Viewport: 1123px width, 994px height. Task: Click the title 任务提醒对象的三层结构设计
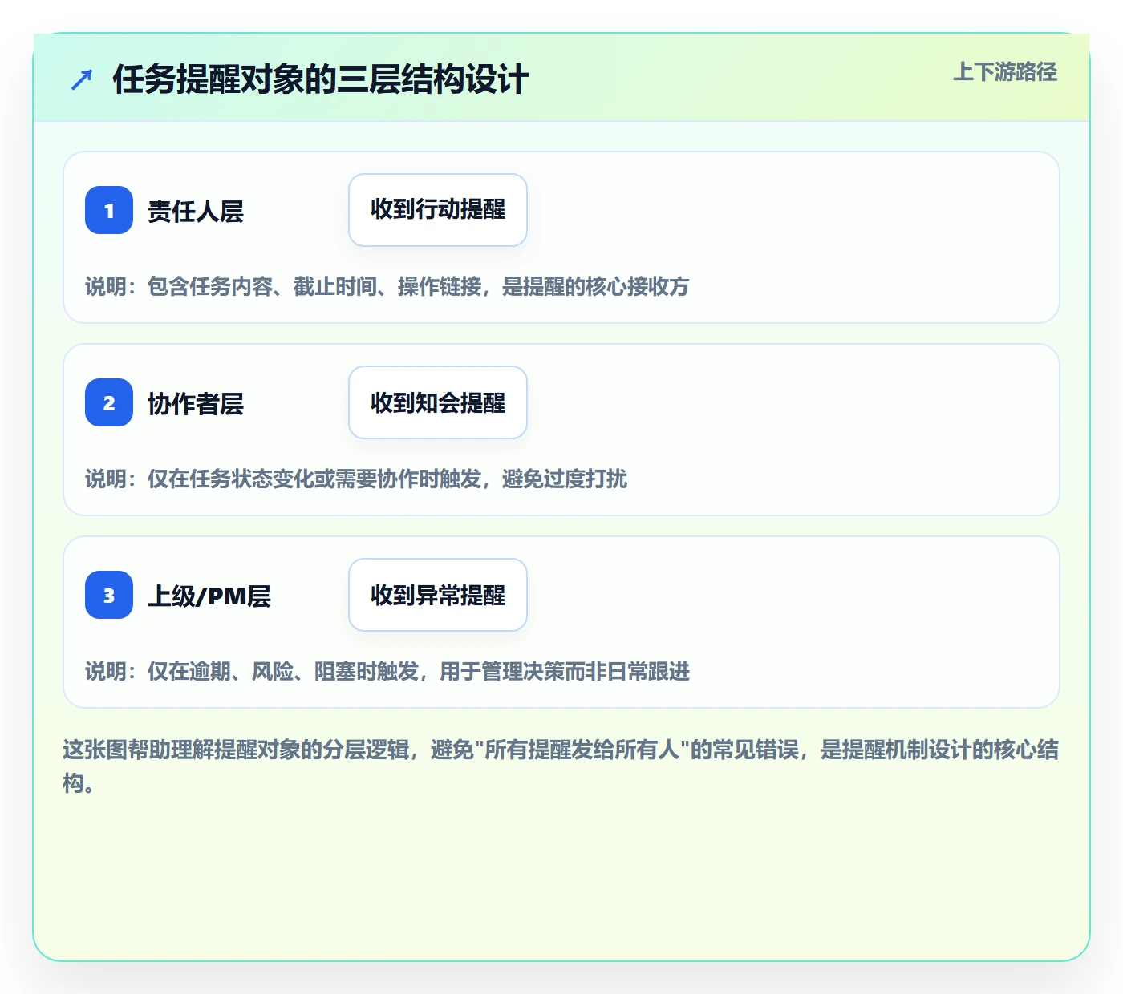click(321, 79)
